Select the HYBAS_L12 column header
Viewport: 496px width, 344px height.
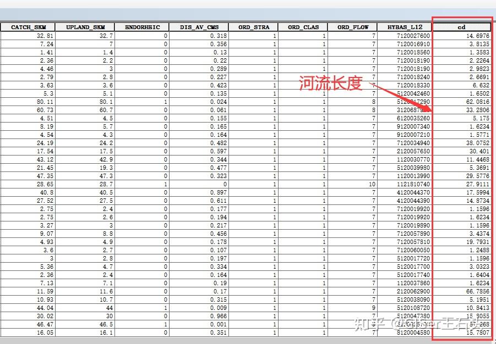[x=404, y=26]
